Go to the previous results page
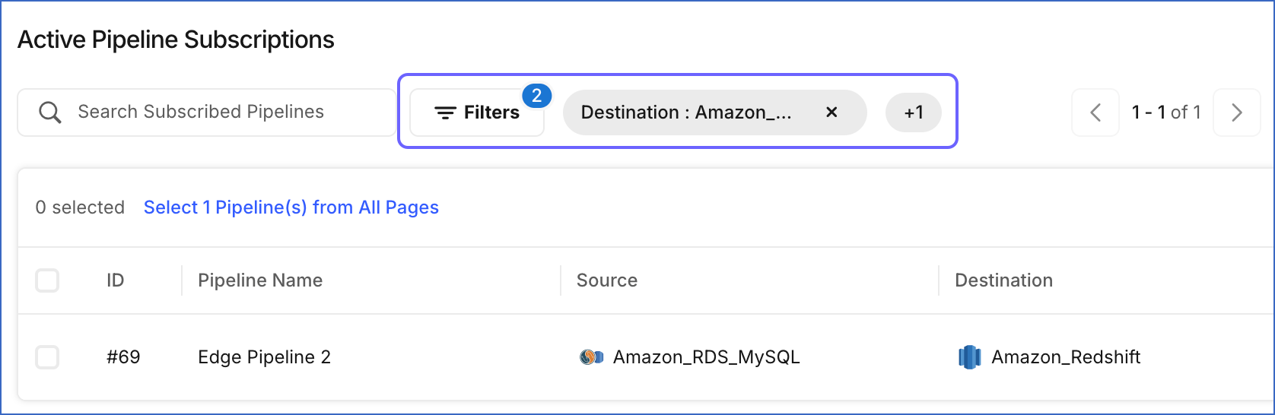The image size is (1275, 415). tap(1095, 112)
